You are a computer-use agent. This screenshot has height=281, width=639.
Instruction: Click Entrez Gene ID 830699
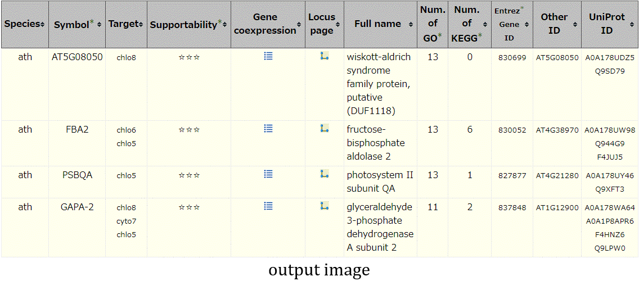tap(512, 58)
